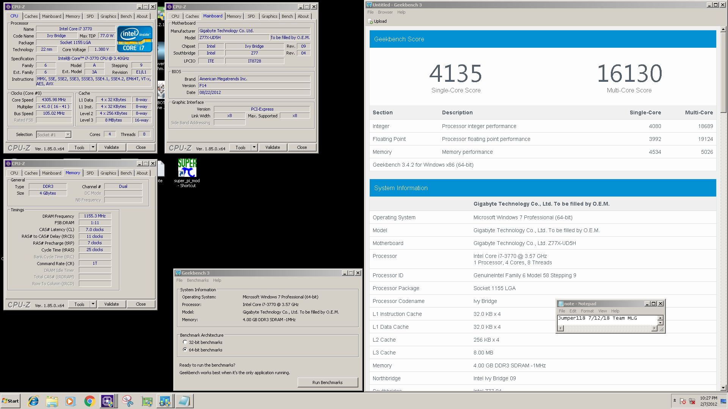This screenshot has height=409, width=728.
Task: Click the Untitled - Geekbench 3 title bar icon
Action: (x=369, y=5)
